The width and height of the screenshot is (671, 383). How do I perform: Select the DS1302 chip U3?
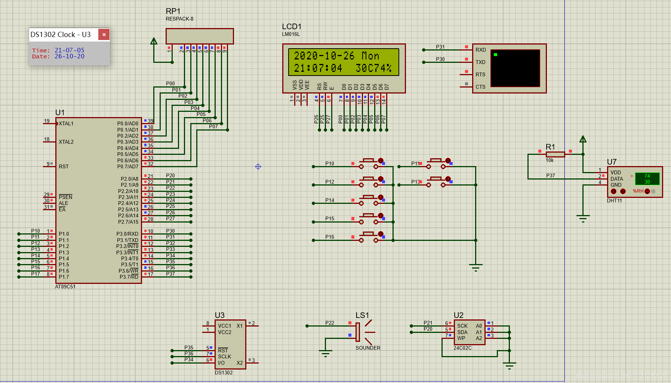click(230, 344)
